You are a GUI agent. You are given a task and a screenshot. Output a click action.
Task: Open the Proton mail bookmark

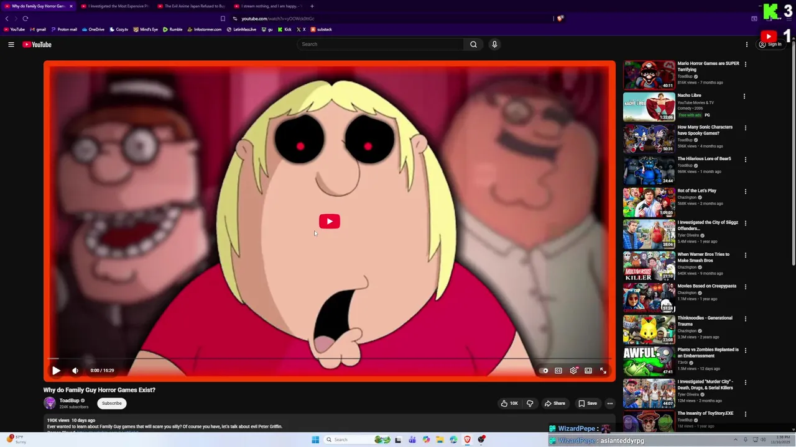[x=64, y=29]
